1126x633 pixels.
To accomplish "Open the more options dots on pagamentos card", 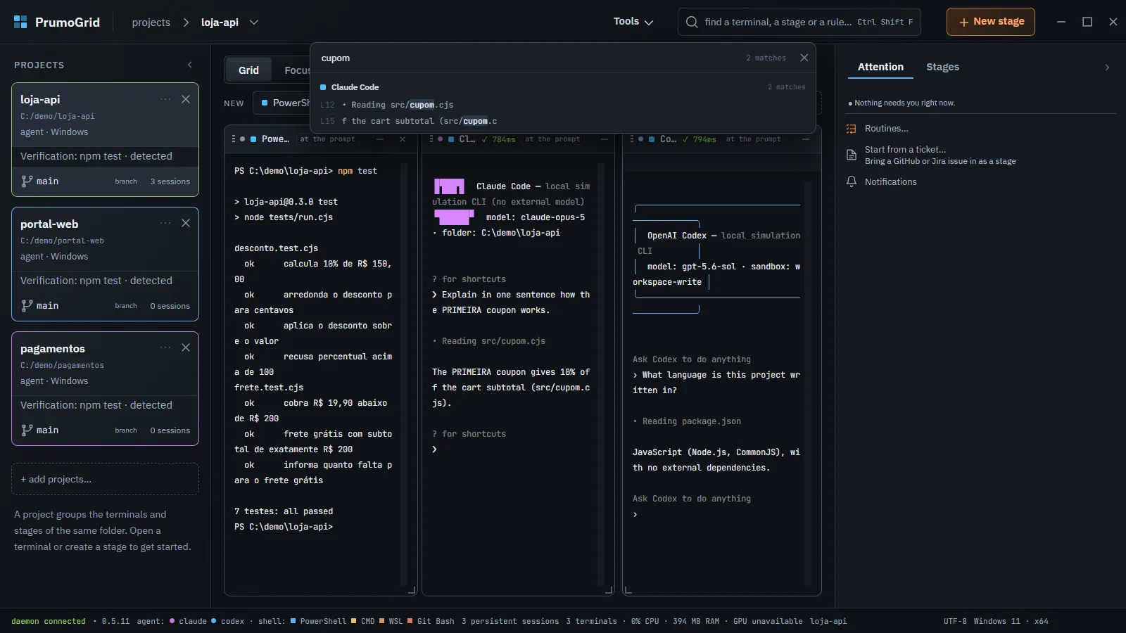I will [x=165, y=347].
